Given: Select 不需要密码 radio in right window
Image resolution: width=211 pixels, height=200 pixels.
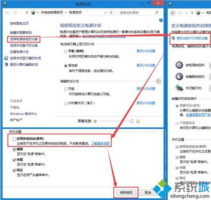Looking at the screenshot, I should pyautogui.click(x=177, y=123).
